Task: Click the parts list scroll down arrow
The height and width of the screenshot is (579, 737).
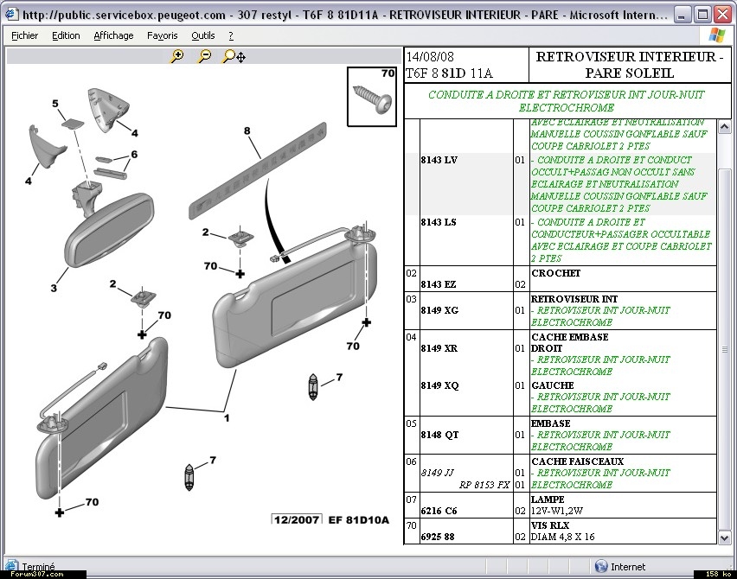Action: point(725,538)
